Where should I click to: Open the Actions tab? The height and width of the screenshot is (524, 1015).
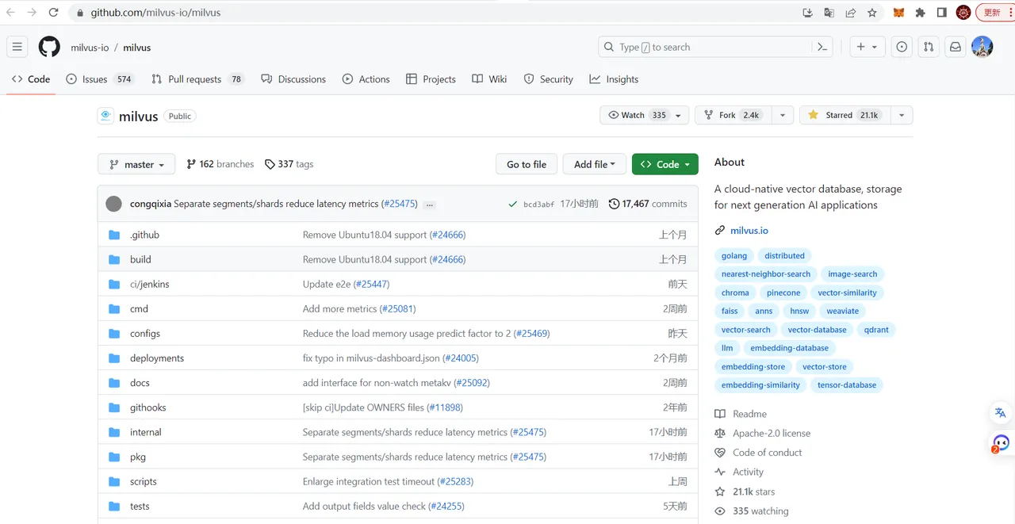coord(366,79)
